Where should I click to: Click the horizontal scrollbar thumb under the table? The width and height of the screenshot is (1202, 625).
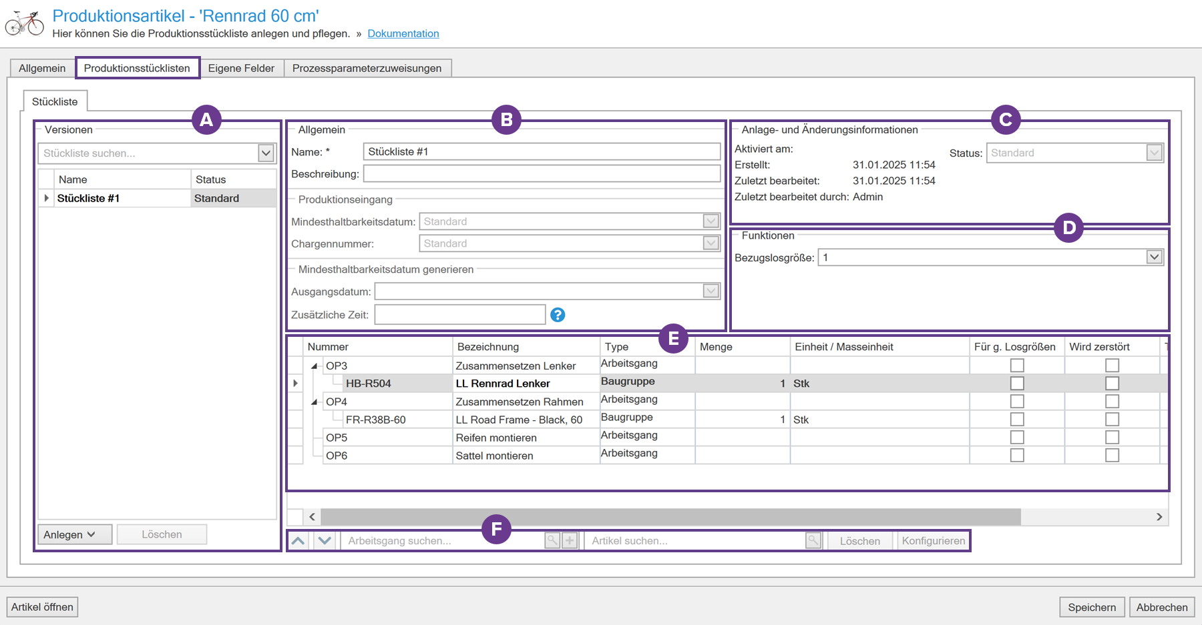point(670,517)
